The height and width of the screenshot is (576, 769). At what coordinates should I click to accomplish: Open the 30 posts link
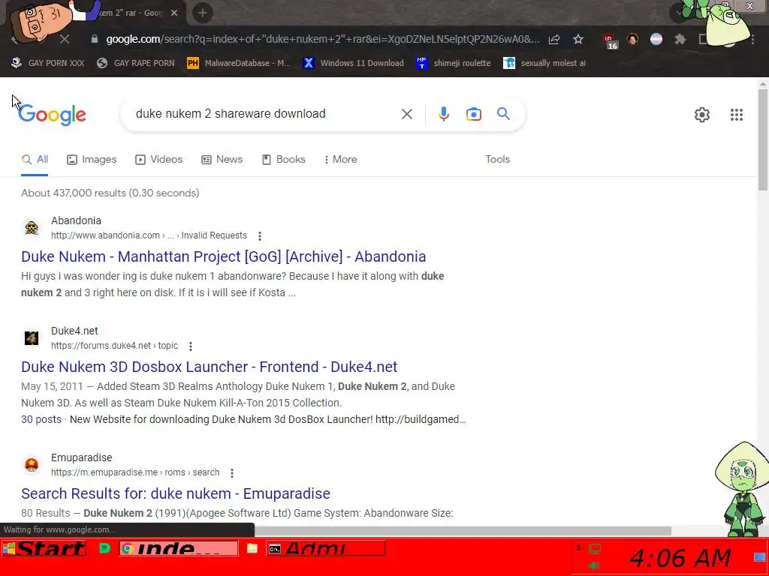(41, 420)
